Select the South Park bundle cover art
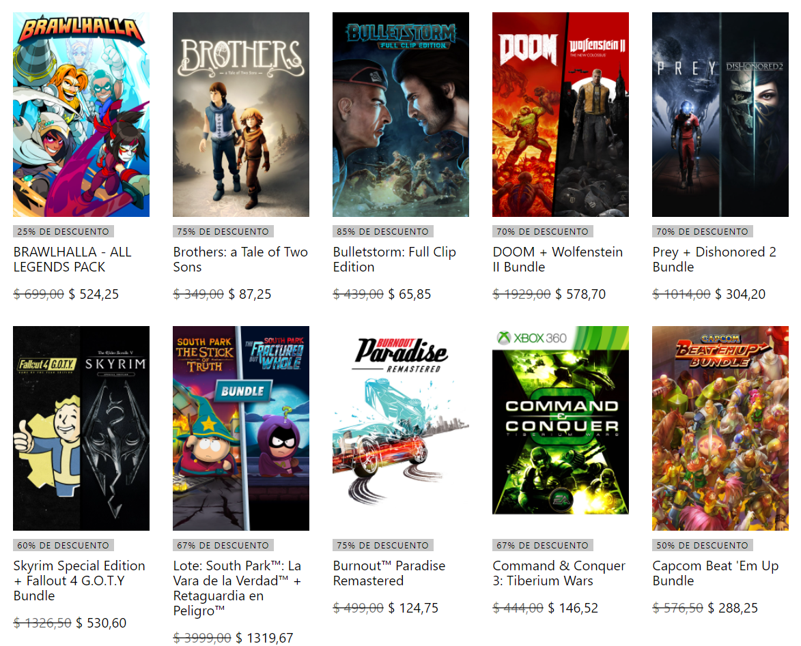The image size is (801, 646). pos(241,428)
